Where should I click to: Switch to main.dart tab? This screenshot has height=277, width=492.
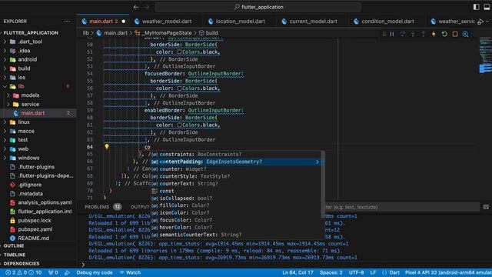[x=103, y=22]
